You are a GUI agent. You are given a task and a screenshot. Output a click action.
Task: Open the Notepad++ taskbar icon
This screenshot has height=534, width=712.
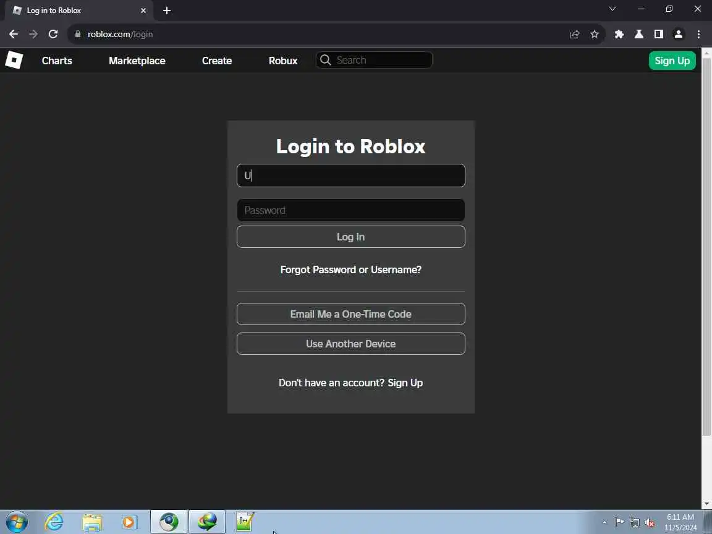[245, 522]
